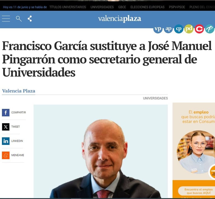Open the GBCE topic link
This screenshot has width=215, height=199.
click(122, 7)
